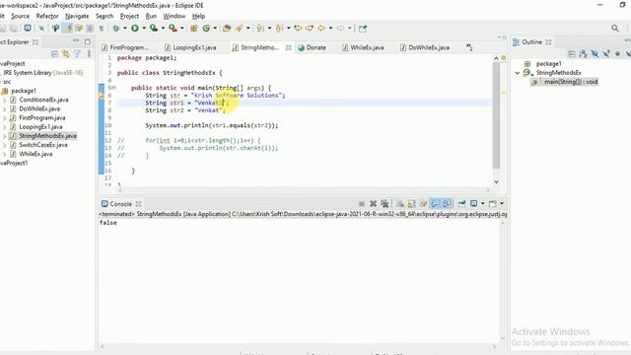
Task: Switch to the DoWhileEx.java tab
Action: tap(425, 47)
